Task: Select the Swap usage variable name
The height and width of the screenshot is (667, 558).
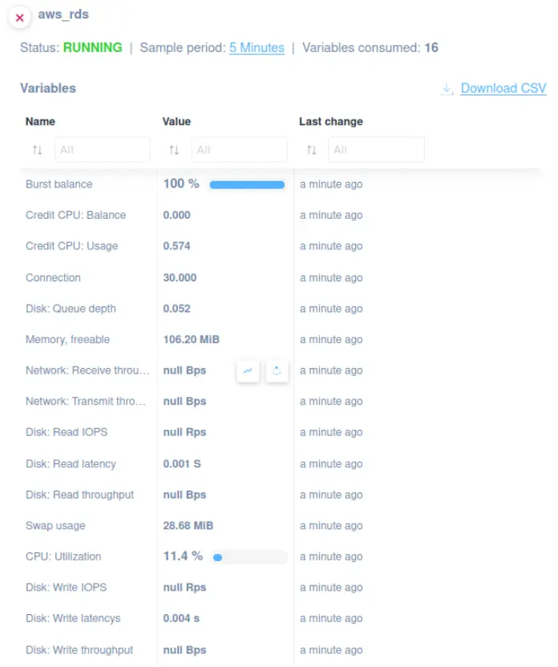Action: pos(55,526)
